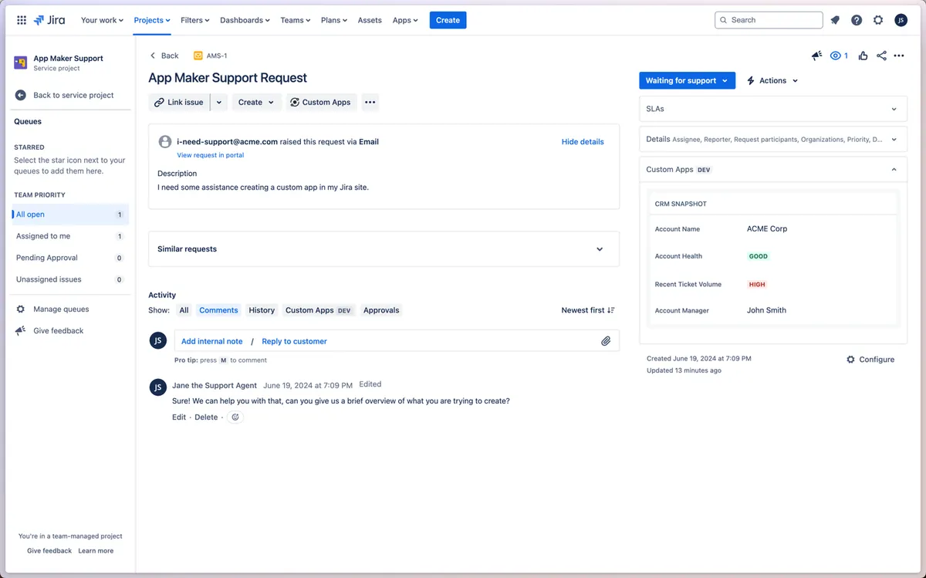
Task: Click Hide details link
Action: 583,142
